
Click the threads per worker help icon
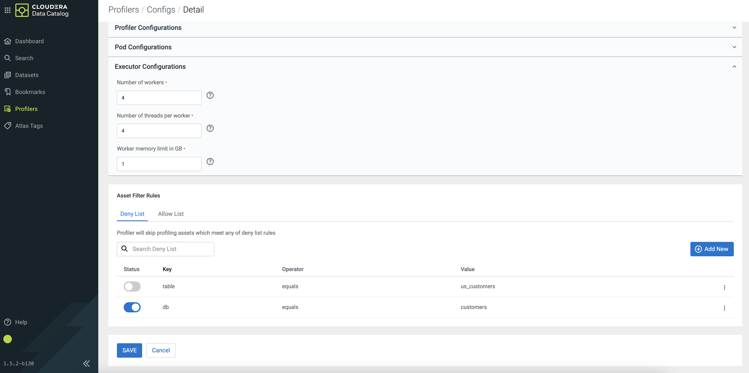coord(210,128)
